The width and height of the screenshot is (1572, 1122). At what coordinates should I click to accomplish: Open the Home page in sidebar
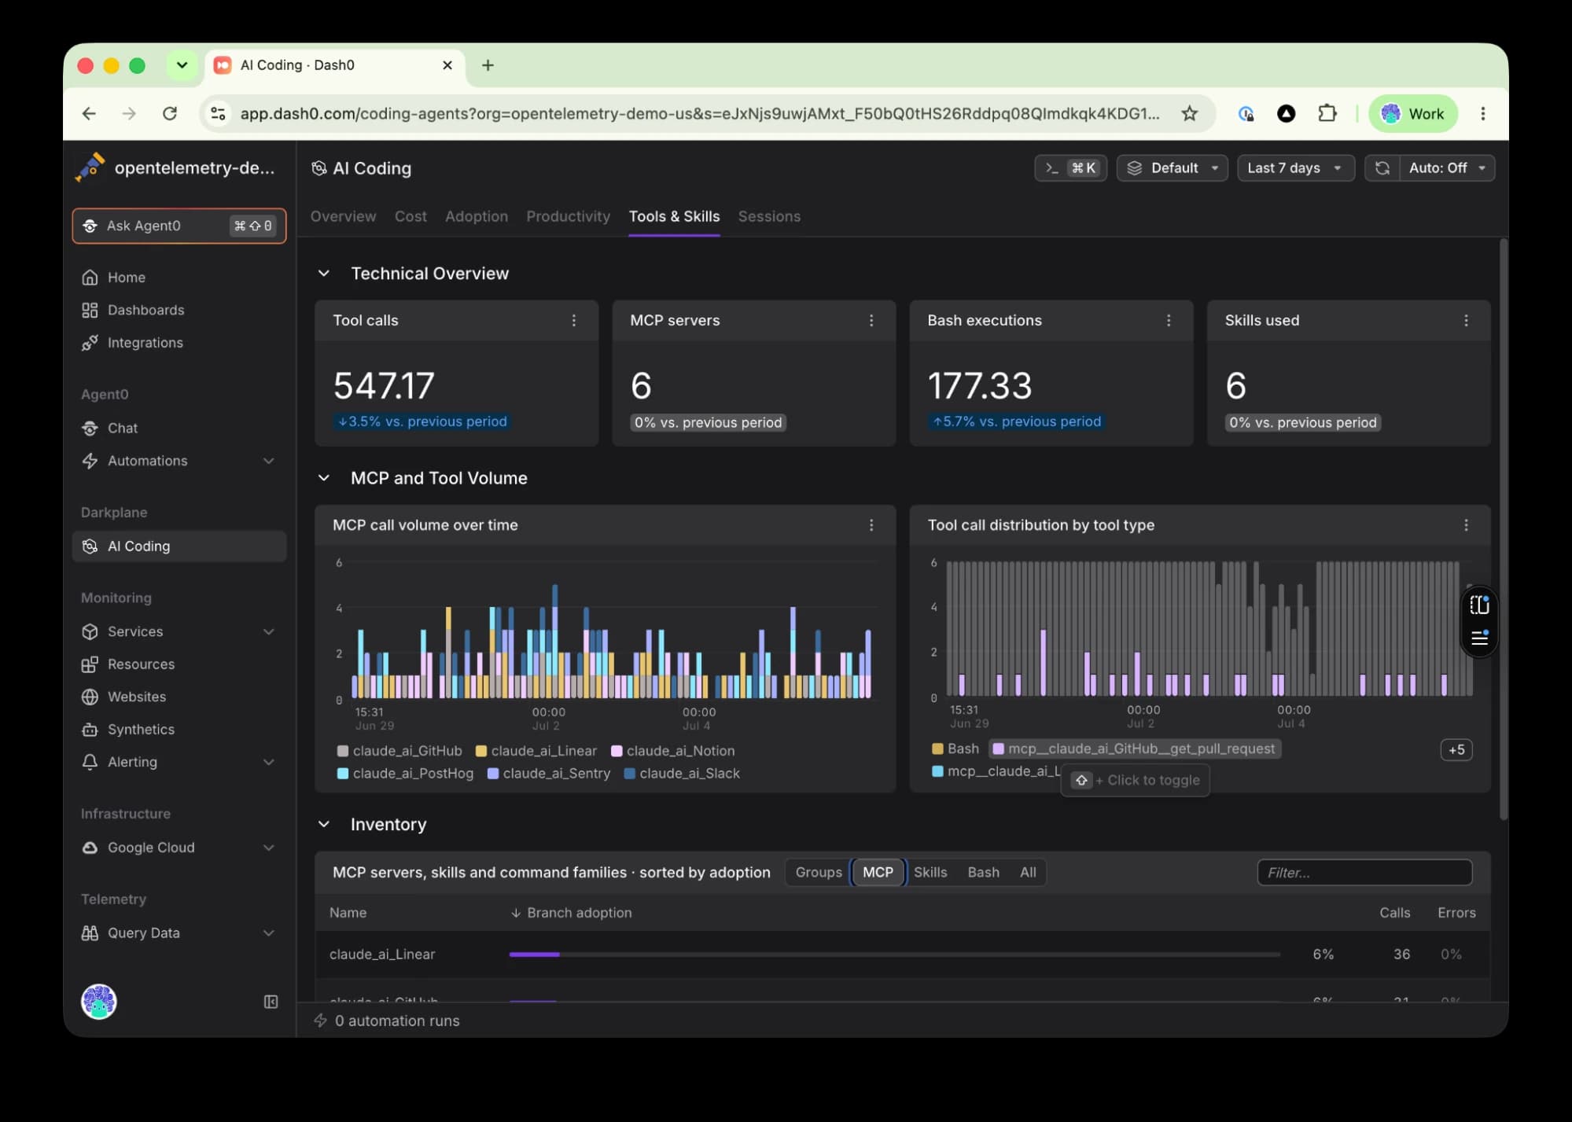point(179,278)
